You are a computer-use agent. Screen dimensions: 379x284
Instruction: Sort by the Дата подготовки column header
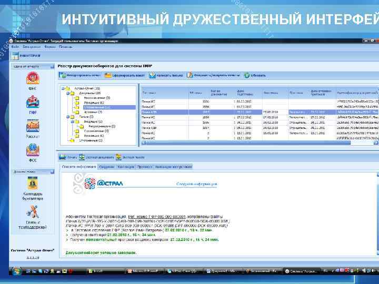coord(249,93)
